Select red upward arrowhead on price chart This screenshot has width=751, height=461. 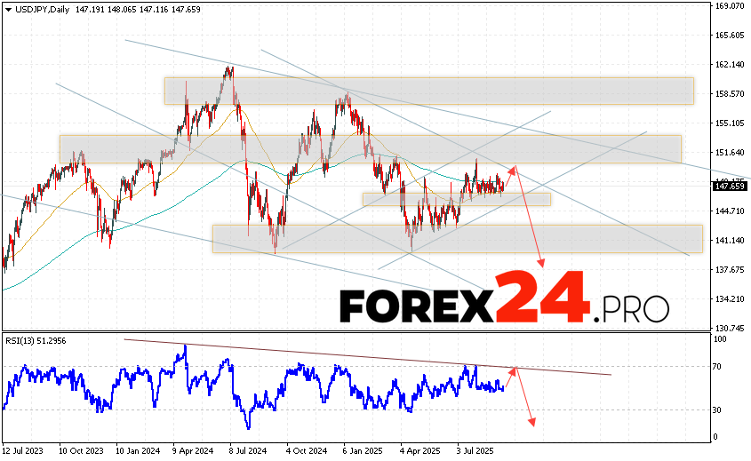click(x=512, y=168)
